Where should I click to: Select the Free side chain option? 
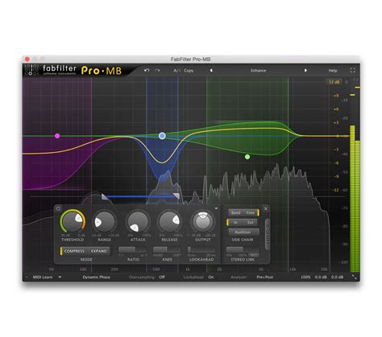251,212
